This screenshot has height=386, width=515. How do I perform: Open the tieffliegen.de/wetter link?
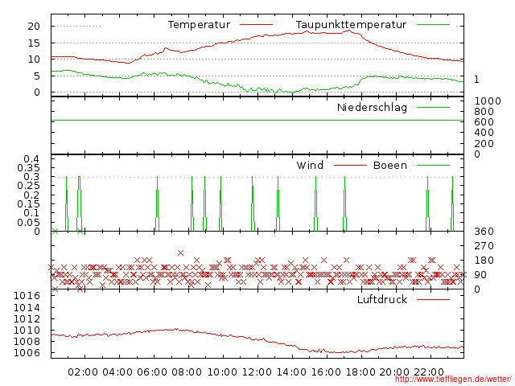[453, 380]
